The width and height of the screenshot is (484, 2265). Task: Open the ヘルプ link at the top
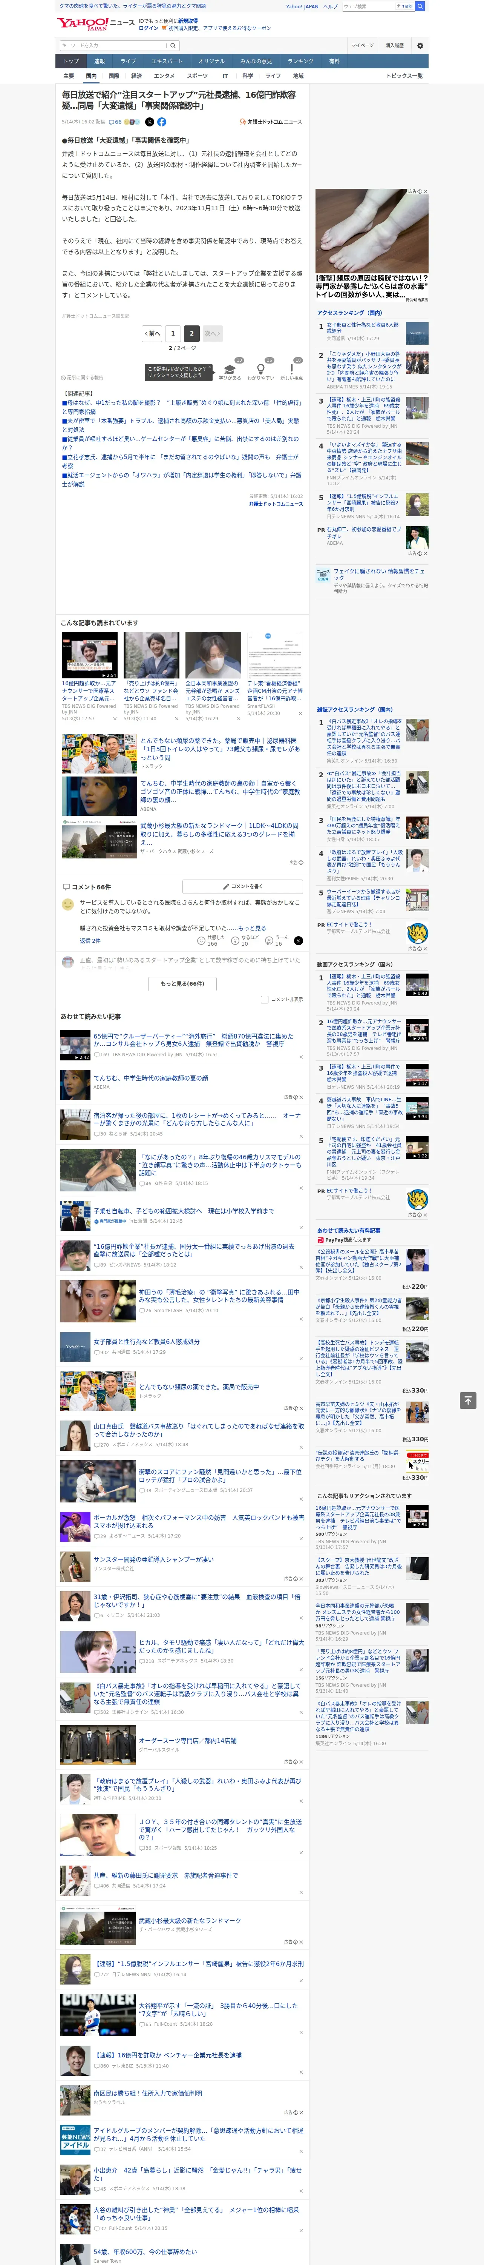point(330,6)
